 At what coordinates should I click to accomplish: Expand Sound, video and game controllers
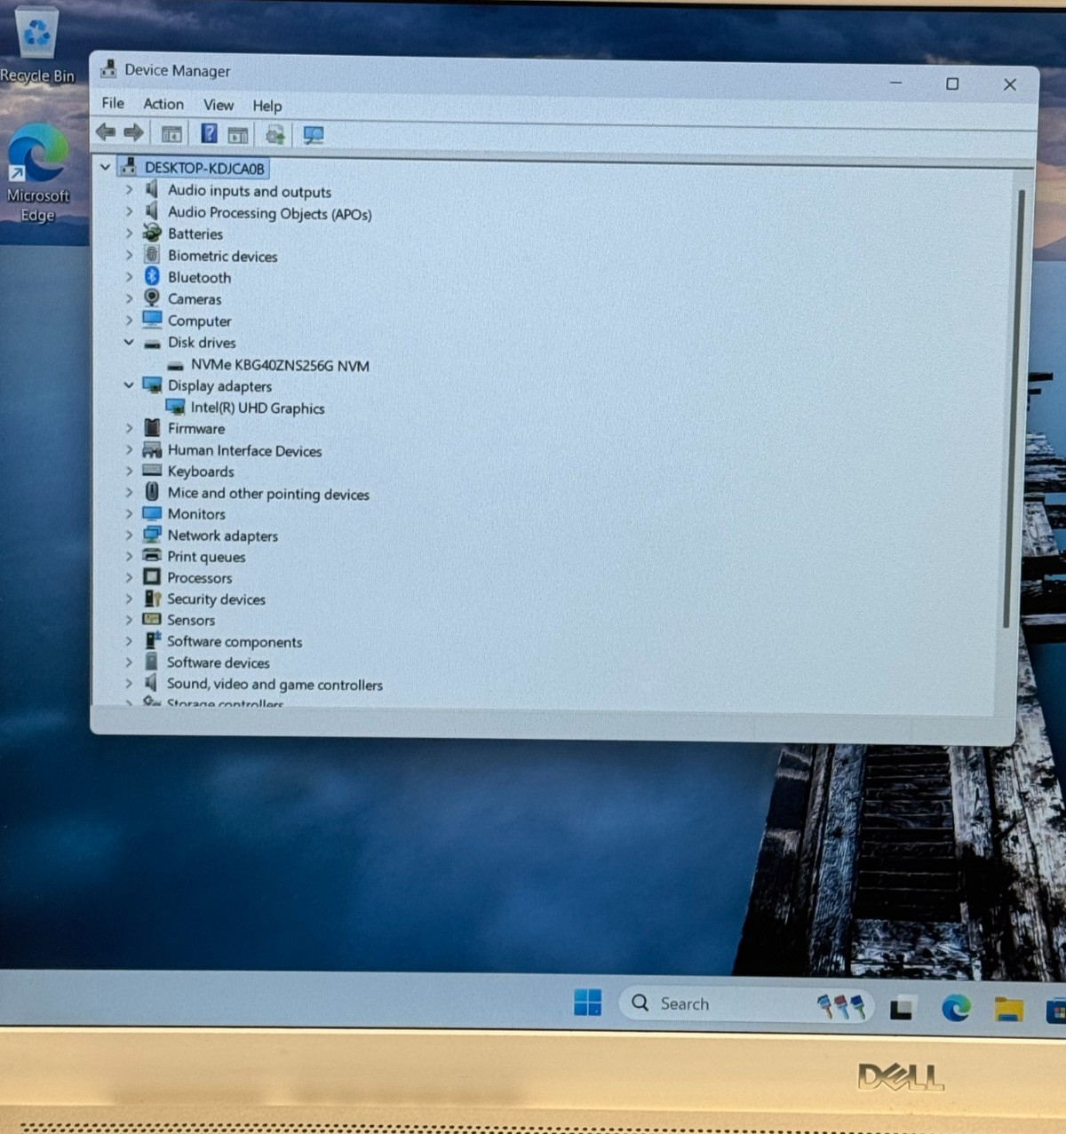(x=129, y=683)
